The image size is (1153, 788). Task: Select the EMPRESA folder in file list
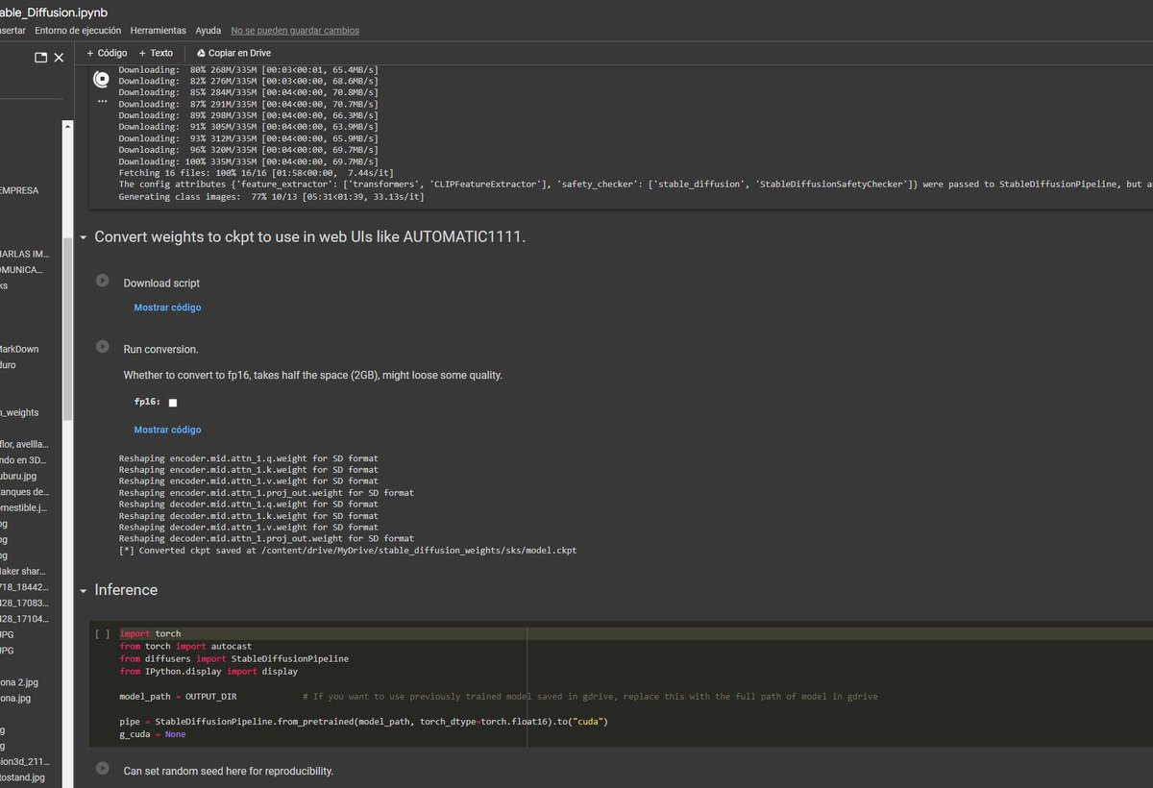coord(19,190)
